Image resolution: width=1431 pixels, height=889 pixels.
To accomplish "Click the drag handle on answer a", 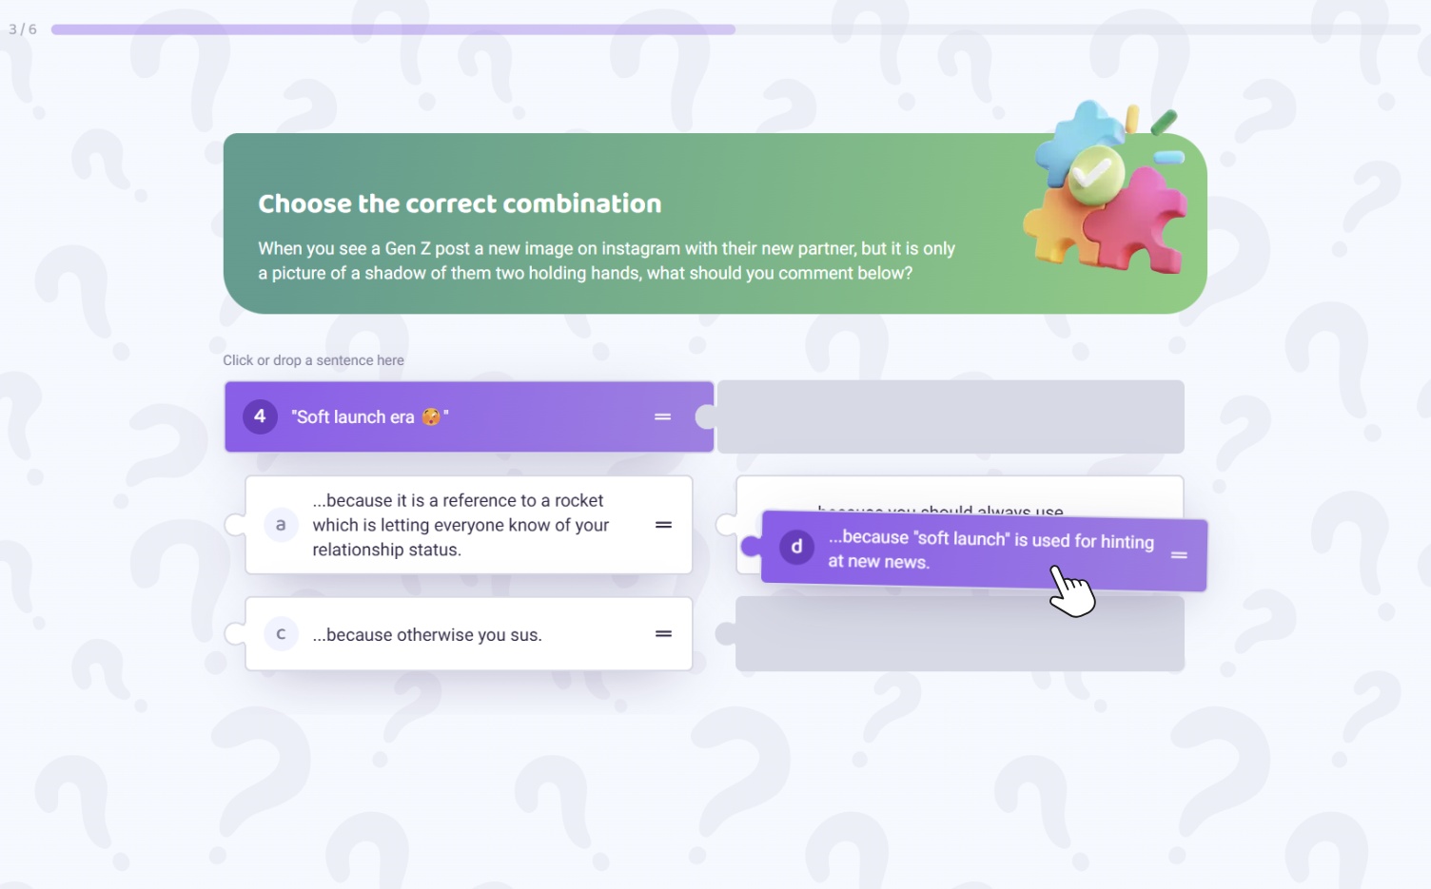I will [x=663, y=525].
